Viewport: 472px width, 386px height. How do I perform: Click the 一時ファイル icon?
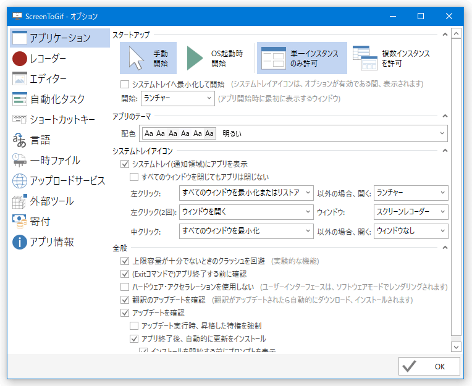tap(20, 160)
